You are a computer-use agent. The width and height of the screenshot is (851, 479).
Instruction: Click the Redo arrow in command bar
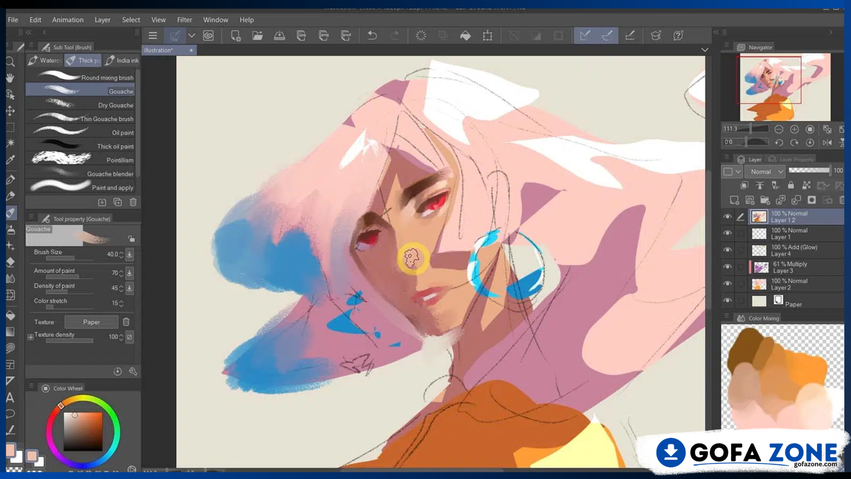click(394, 35)
